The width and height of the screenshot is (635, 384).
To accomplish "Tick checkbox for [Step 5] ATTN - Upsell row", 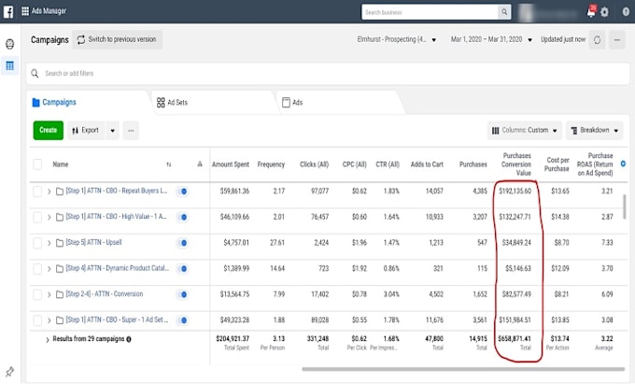I will 37,243.
